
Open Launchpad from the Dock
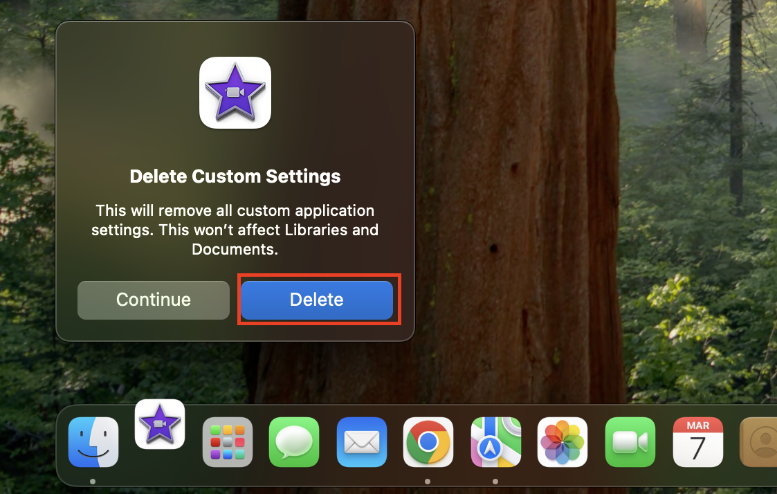point(228,442)
